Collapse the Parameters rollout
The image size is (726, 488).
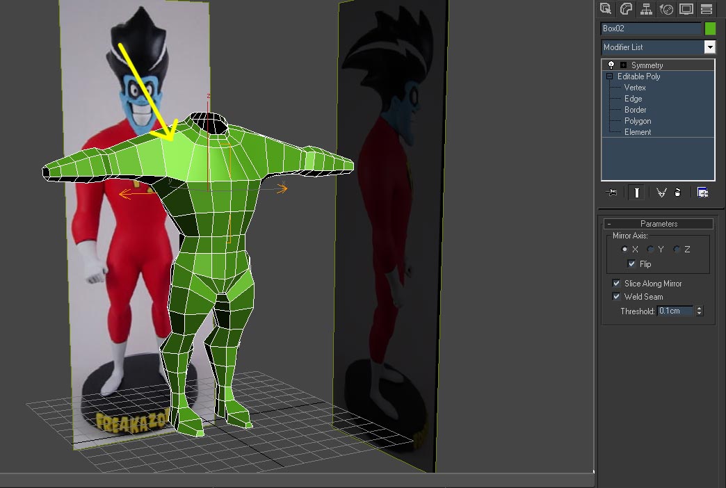(658, 224)
